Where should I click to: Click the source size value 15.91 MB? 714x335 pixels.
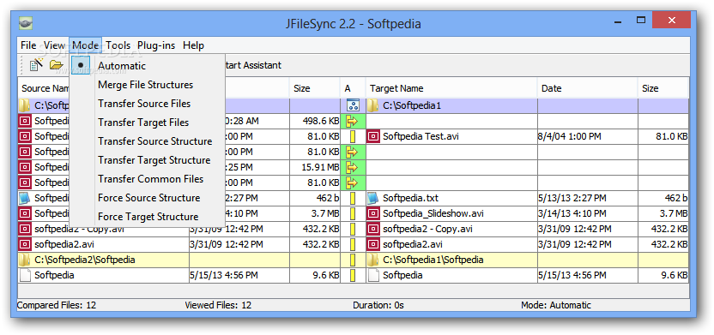click(x=320, y=168)
